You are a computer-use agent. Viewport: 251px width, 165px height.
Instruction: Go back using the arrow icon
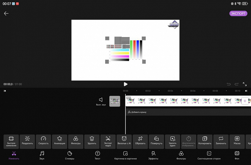point(6,14)
